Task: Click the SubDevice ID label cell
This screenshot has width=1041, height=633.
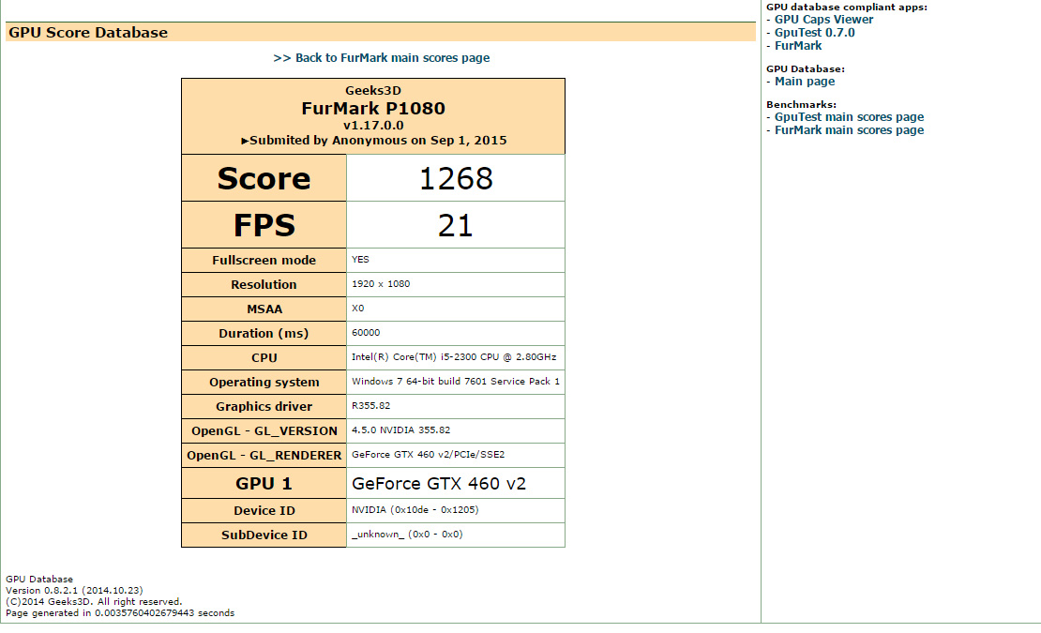Action: click(x=264, y=535)
